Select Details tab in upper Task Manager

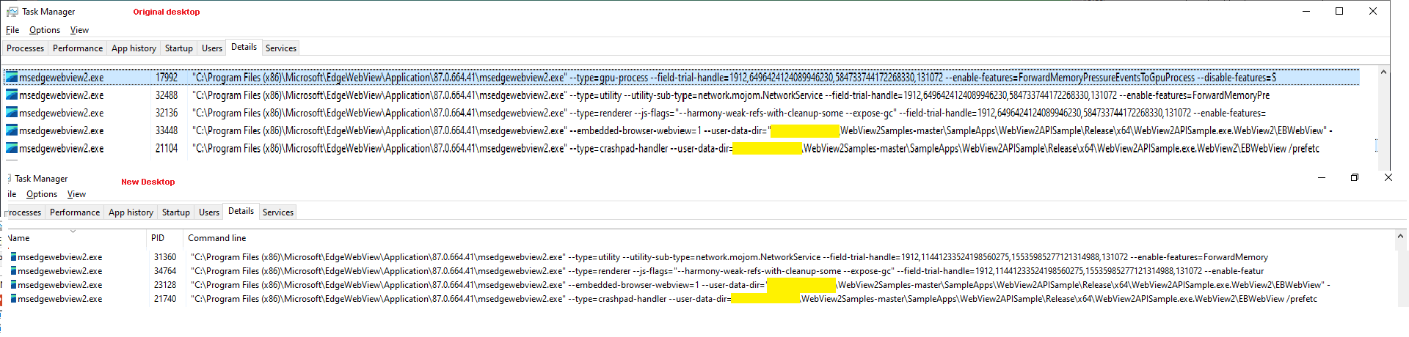click(x=244, y=47)
